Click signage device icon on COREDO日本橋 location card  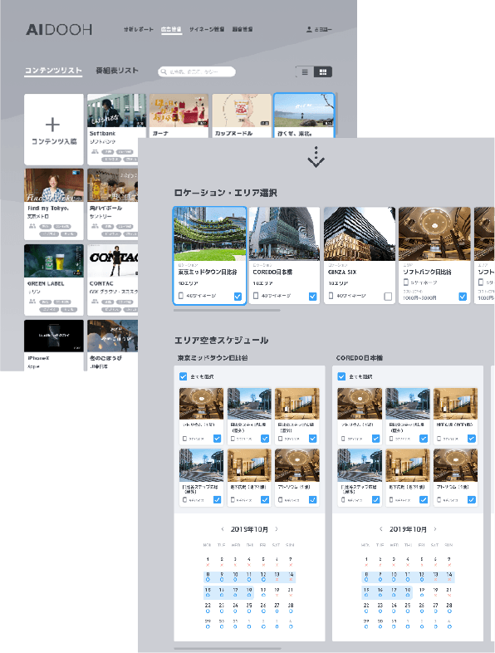click(x=256, y=296)
